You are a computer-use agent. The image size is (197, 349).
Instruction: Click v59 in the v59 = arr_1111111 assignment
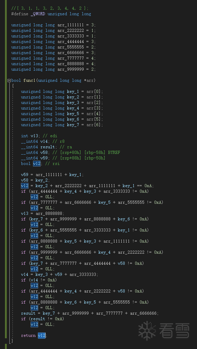[25, 175]
